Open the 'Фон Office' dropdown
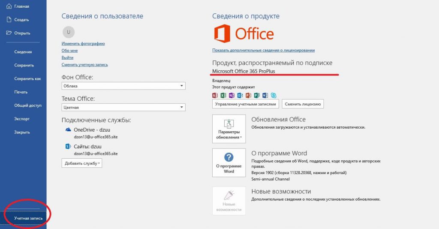 point(123,86)
